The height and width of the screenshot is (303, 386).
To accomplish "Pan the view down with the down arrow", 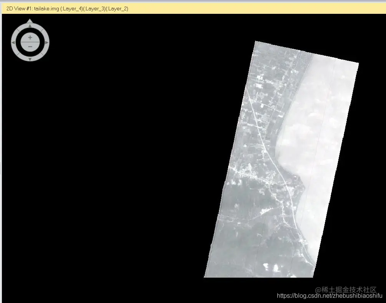I will point(30,59).
